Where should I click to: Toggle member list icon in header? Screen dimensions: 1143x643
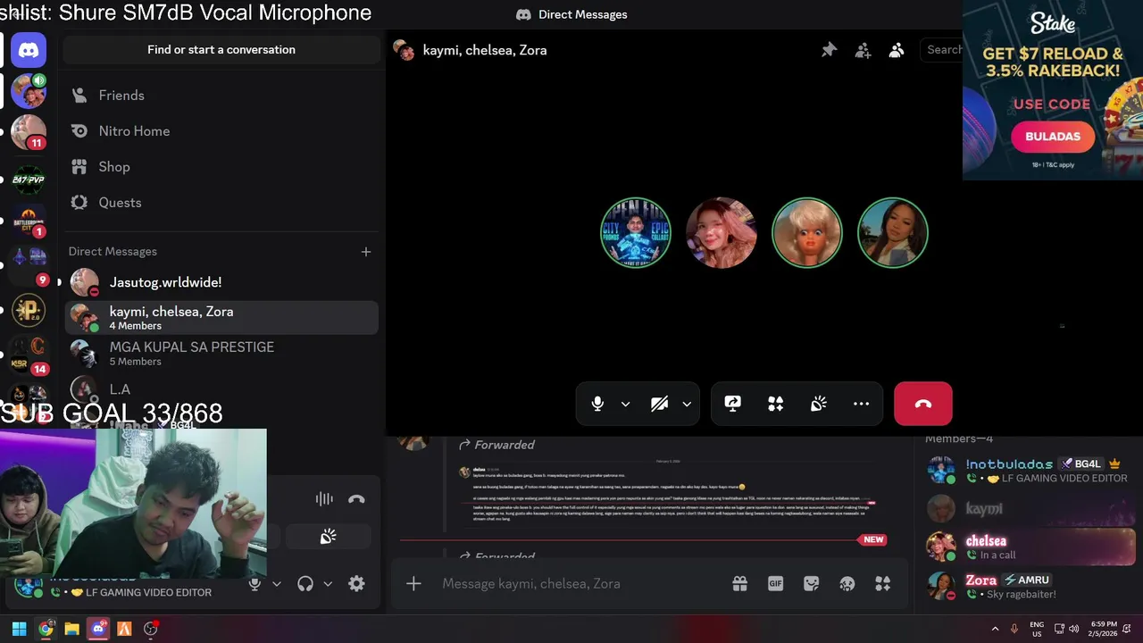coord(897,50)
